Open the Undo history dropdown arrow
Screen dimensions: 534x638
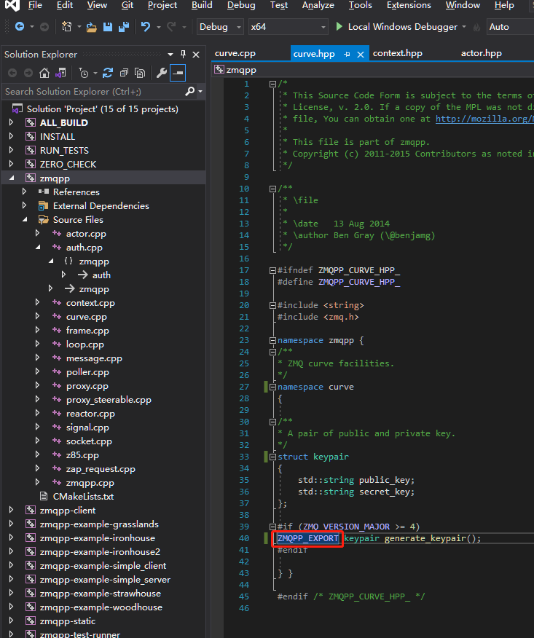click(x=158, y=27)
